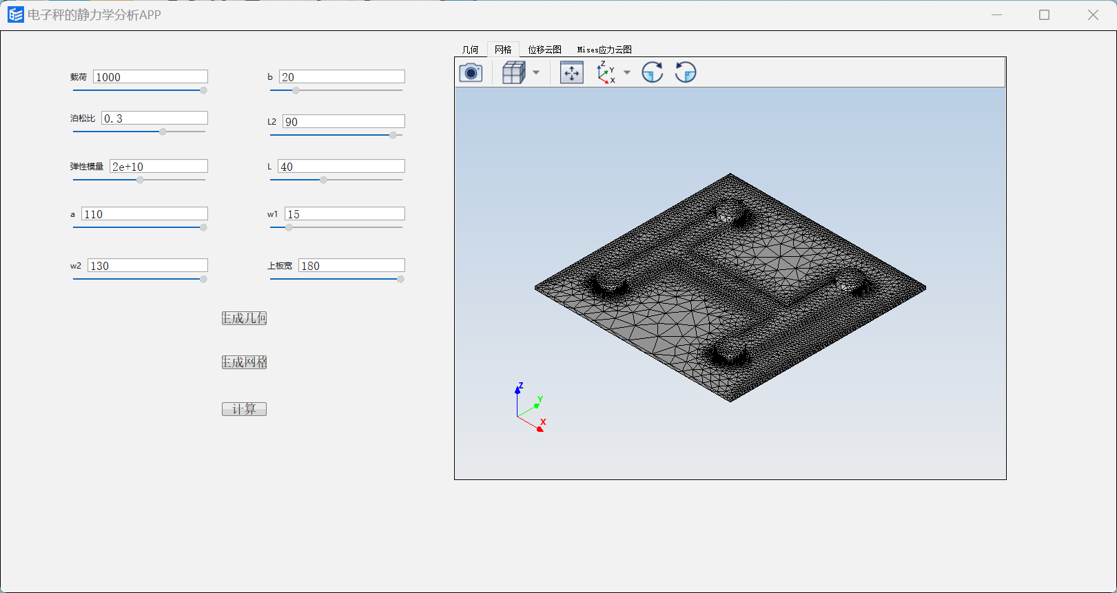Screen dimensions: 1117x593
Task: Click the meshed plate model in viewport
Action: click(730, 287)
